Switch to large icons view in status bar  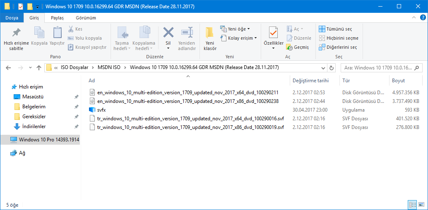(x=421, y=205)
